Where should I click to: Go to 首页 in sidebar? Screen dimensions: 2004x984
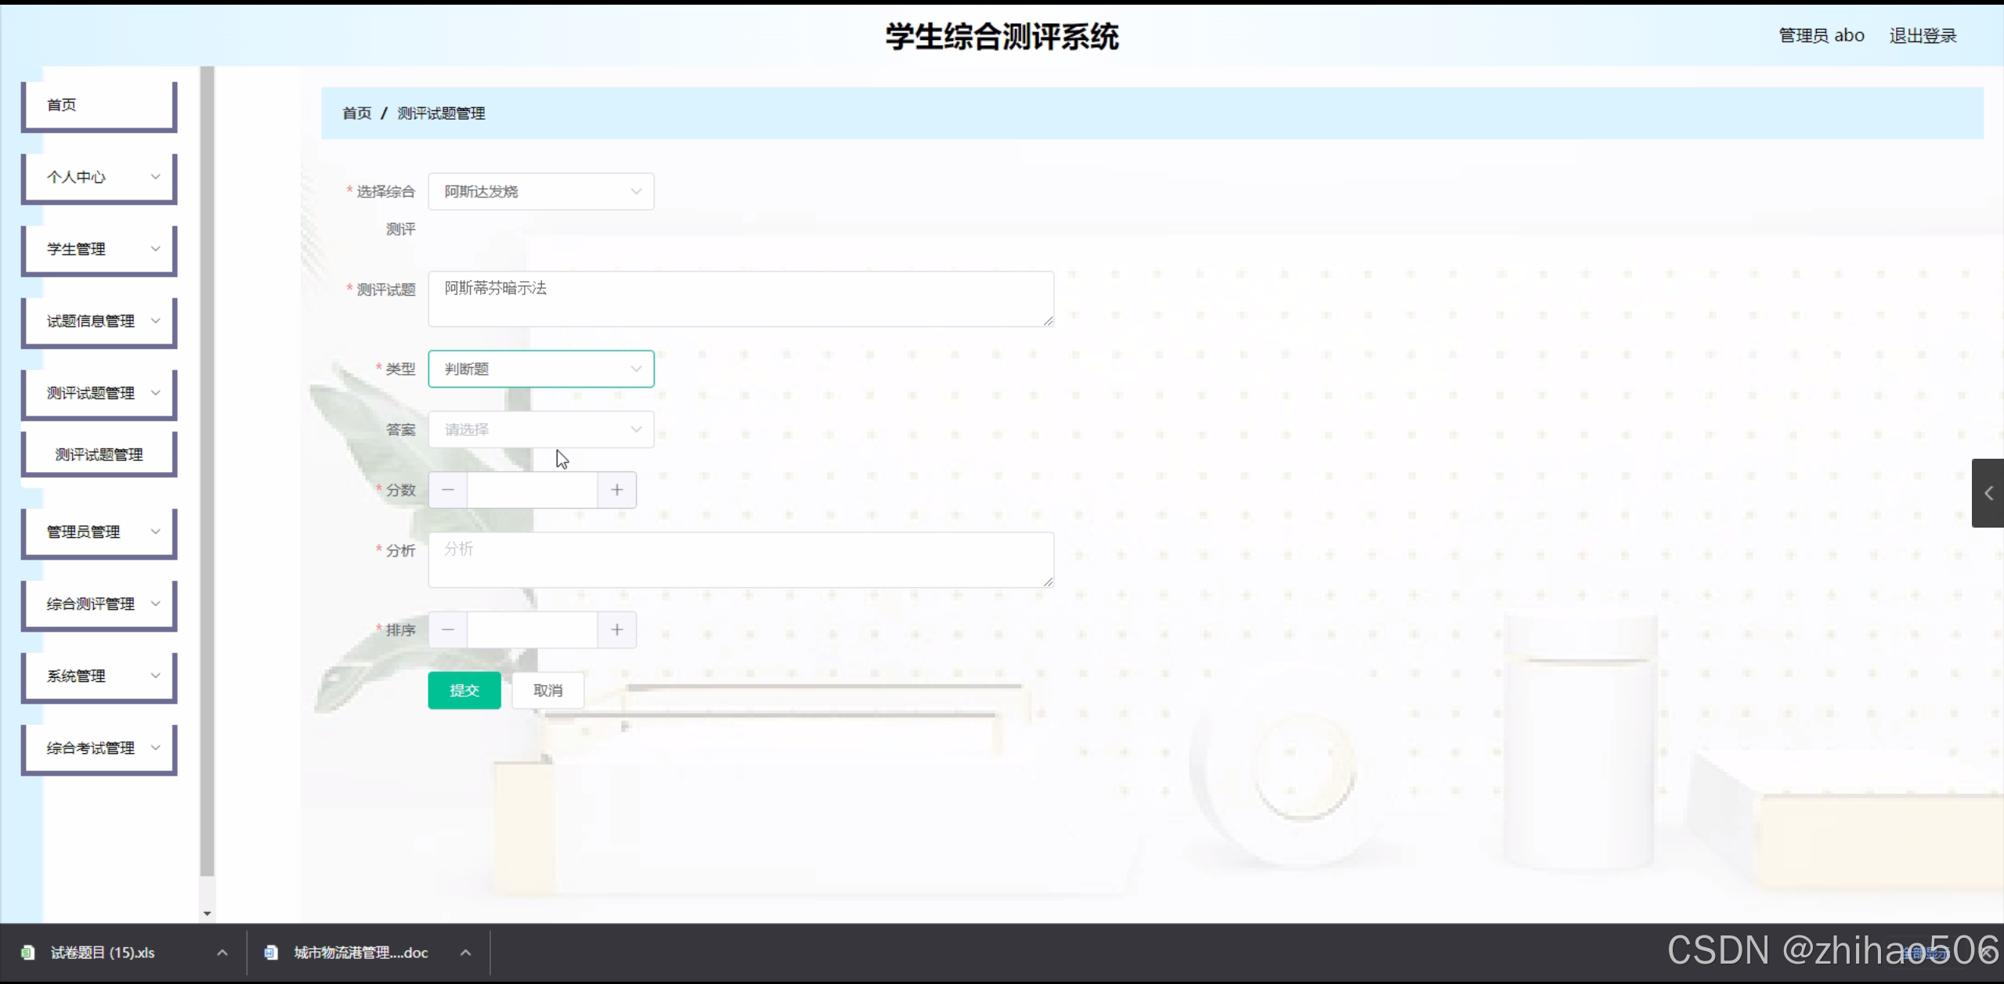[x=99, y=106]
